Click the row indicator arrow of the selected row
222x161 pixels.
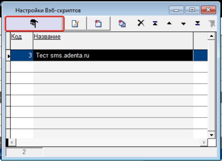point(8,56)
